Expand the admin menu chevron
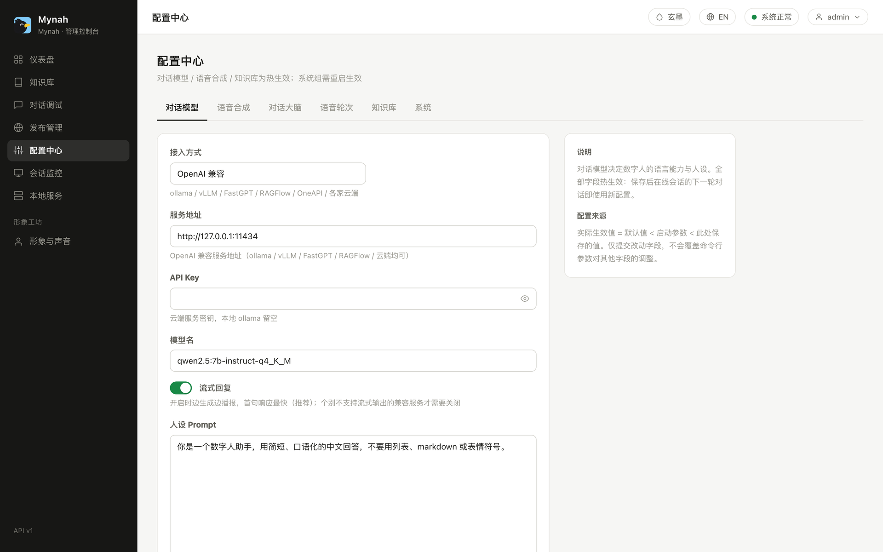 (857, 17)
